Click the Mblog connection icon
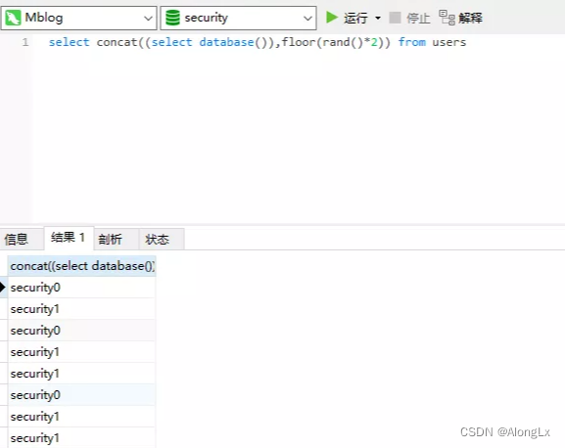The height and width of the screenshot is (448, 565). [x=14, y=18]
